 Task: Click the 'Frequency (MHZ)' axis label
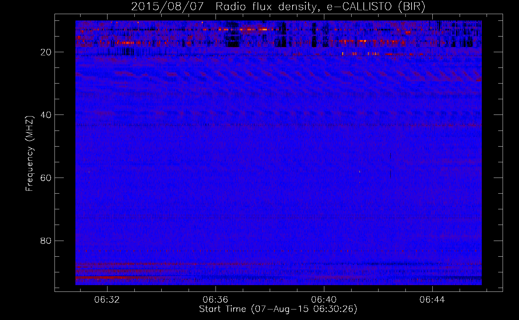[x=30, y=154]
